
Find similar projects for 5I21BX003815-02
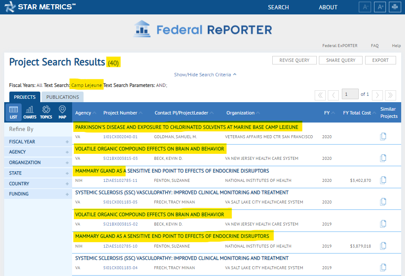383,223
